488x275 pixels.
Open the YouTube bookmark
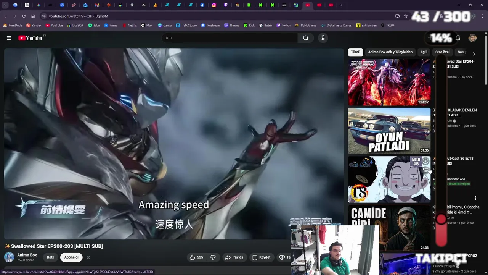tap(54, 25)
